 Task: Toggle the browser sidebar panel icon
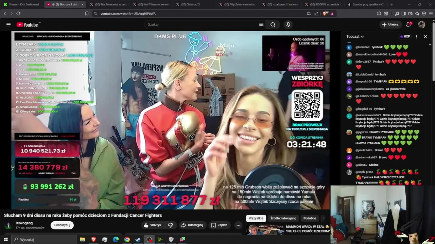403,14
